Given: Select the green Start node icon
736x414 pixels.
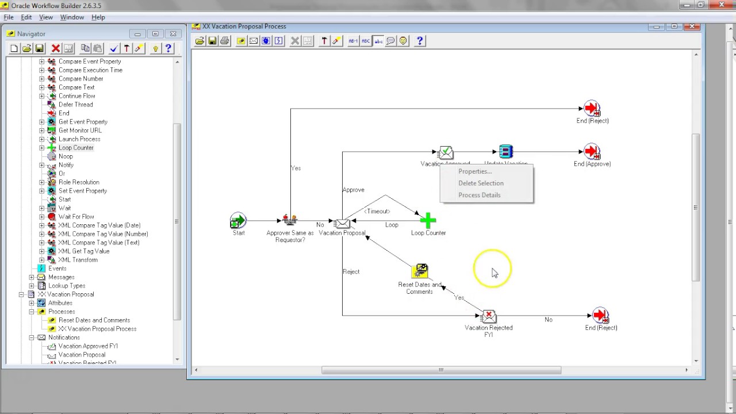Looking at the screenshot, I should coord(238,221).
